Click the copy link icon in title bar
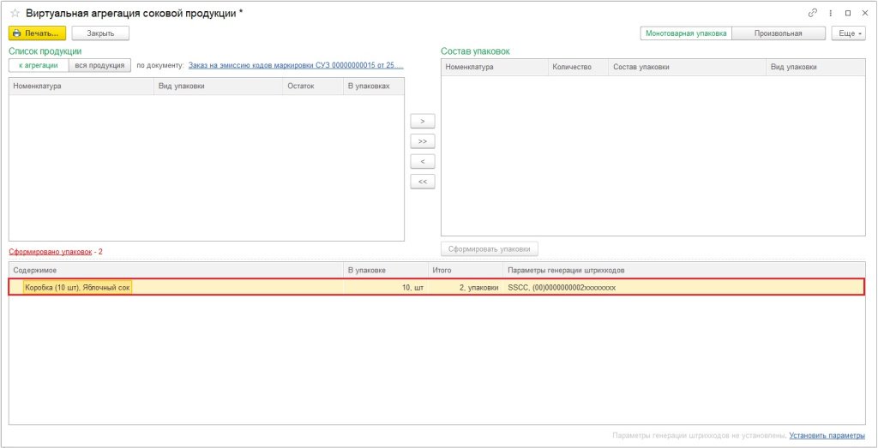Screen dimensions: 878x448 point(813,13)
